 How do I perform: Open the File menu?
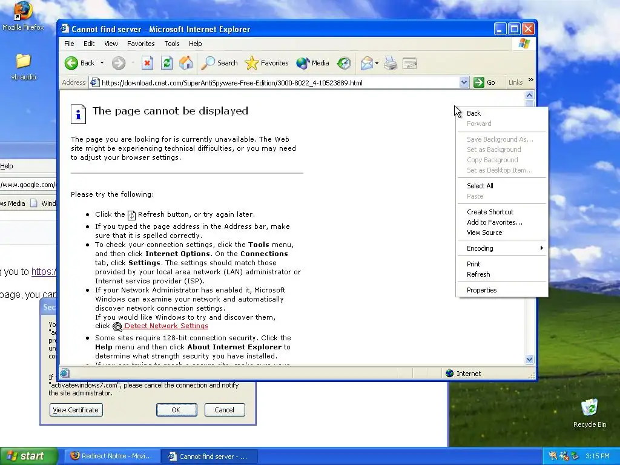(x=69, y=44)
